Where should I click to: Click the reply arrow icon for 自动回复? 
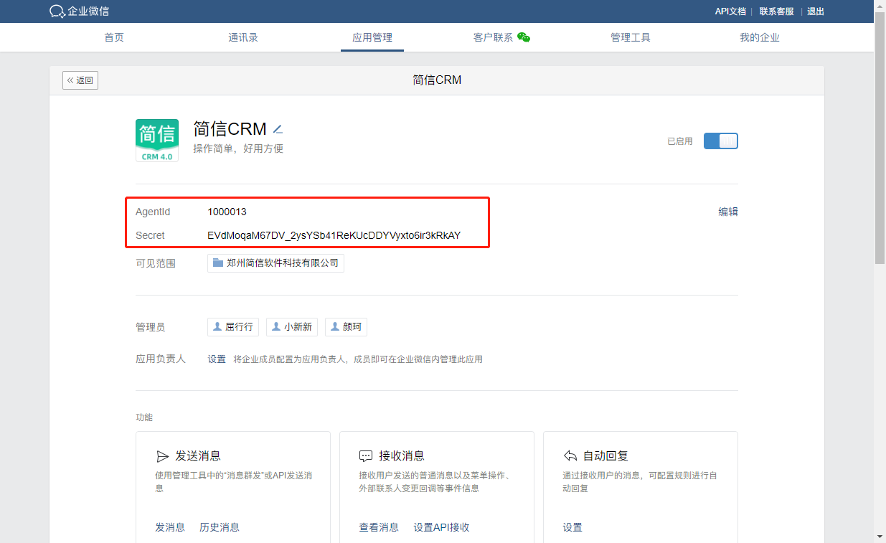tap(570, 456)
